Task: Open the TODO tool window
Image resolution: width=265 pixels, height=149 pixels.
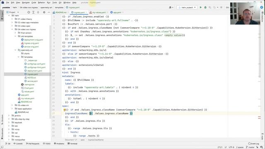Action: 47,144
